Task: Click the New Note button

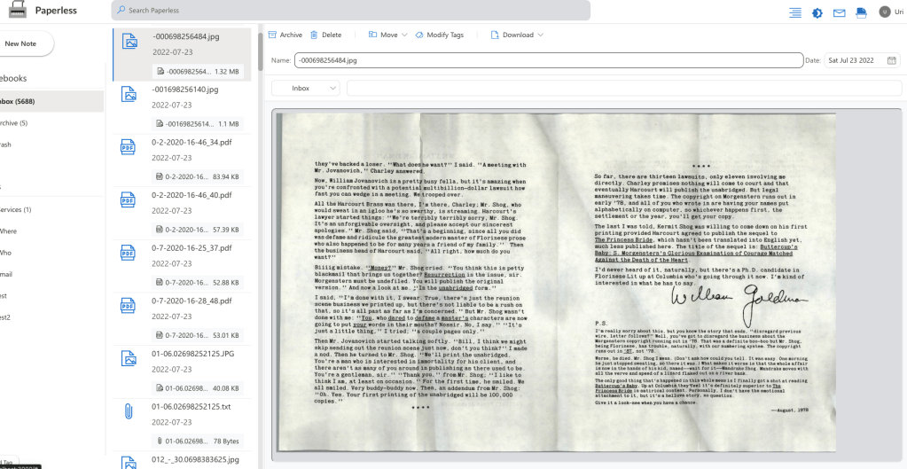Action: 22,43
